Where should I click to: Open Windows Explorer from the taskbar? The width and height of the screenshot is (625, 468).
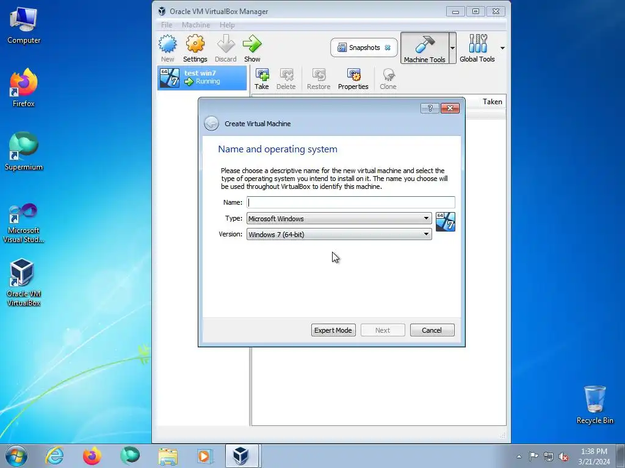(x=168, y=456)
